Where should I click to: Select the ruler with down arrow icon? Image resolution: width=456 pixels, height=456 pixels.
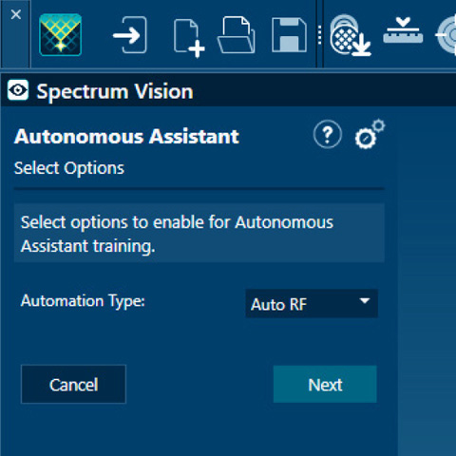[x=403, y=30]
